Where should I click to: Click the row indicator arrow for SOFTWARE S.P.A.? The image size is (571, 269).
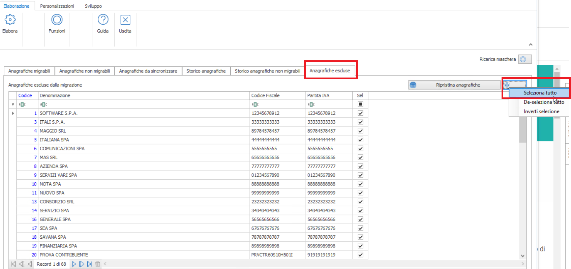(x=13, y=113)
